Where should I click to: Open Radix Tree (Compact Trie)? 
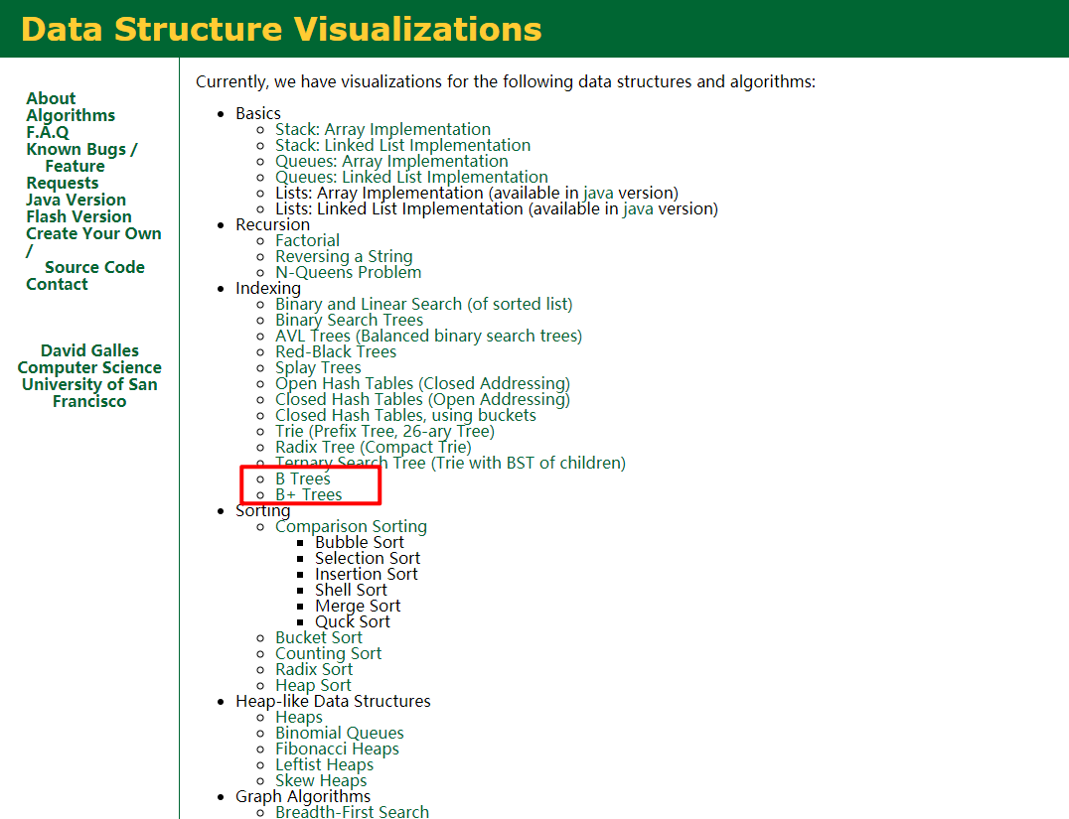[x=373, y=448]
